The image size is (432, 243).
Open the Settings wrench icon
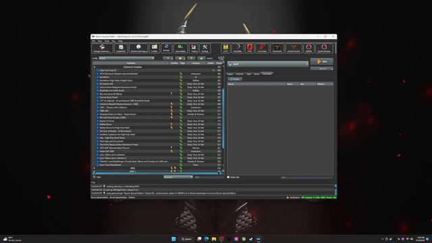pyautogui.click(x=205, y=48)
